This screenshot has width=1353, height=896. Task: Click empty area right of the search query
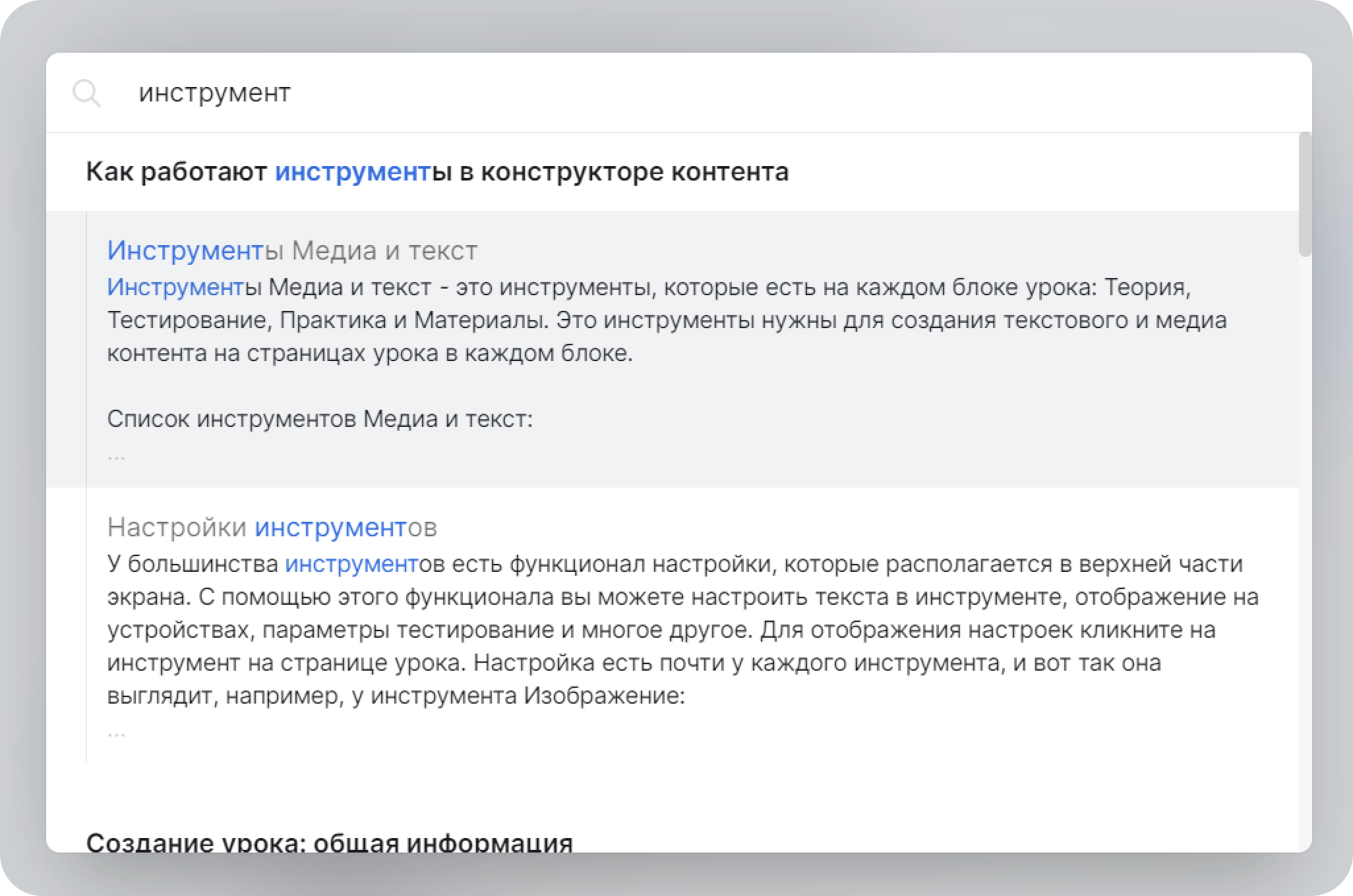point(791,93)
